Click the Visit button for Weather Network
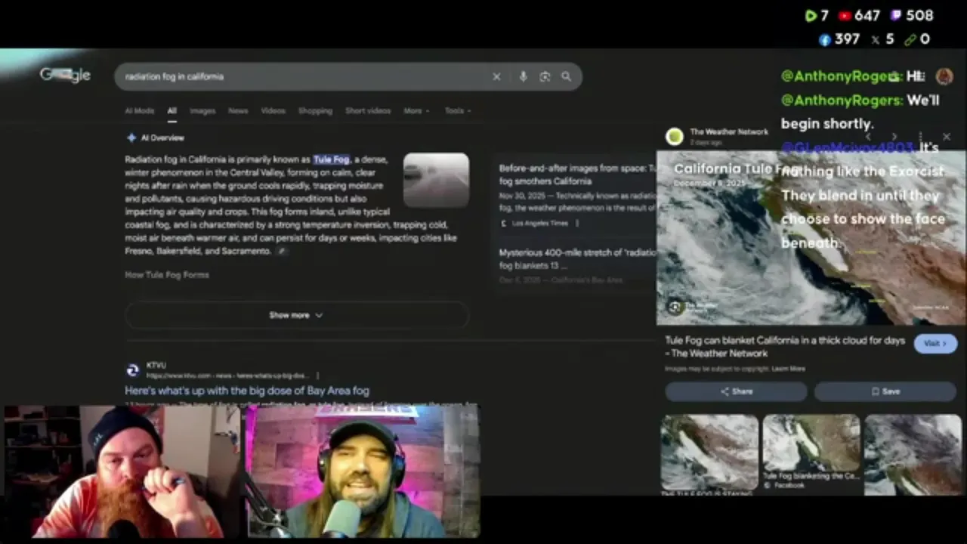Image resolution: width=967 pixels, height=544 pixels. pyautogui.click(x=935, y=343)
